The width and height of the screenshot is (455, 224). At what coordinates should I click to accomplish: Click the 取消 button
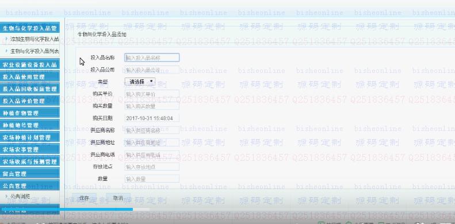click(x=118, y=198)
